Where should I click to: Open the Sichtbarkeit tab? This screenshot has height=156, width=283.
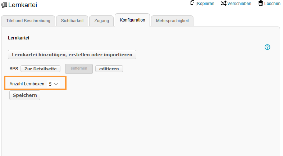(72, 21)
